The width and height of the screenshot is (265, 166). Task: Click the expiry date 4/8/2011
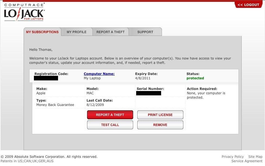point(143,78)
